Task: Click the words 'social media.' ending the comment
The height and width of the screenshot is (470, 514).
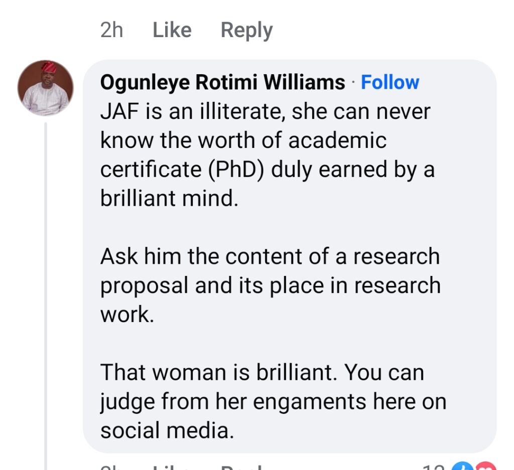Action: click(167, 430)
